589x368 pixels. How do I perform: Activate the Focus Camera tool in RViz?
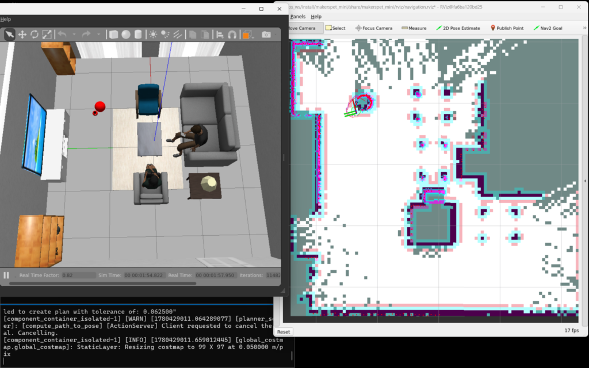(x=374, y=28)
